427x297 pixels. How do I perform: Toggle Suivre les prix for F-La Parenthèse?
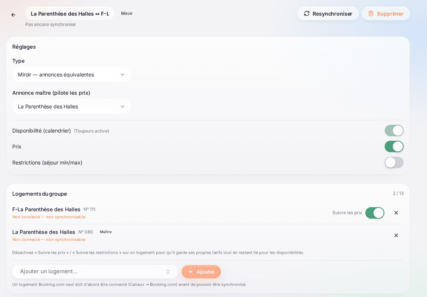click(375, 213)
